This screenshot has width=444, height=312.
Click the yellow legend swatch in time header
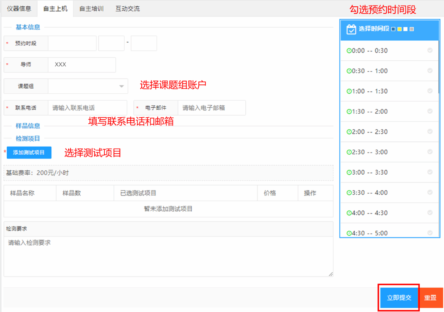tap(399, 29)
